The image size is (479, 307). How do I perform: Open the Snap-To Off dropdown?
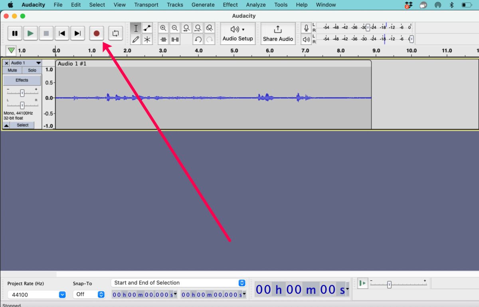coord(89,294)
